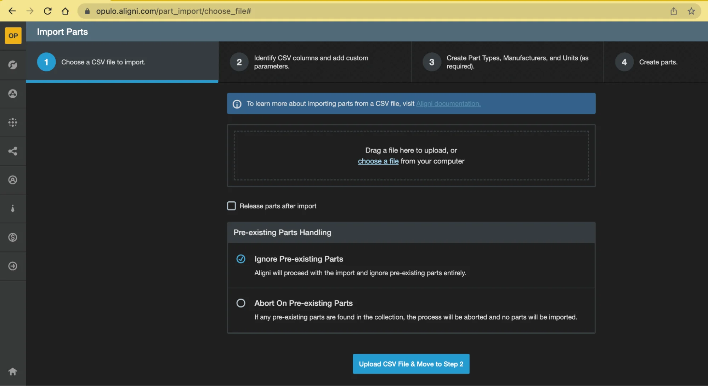Image resolution: width=708 pixels, height=386 pixels.
Task: Click the three-segment circle sidebar icon
Action: tap(13, 93)
